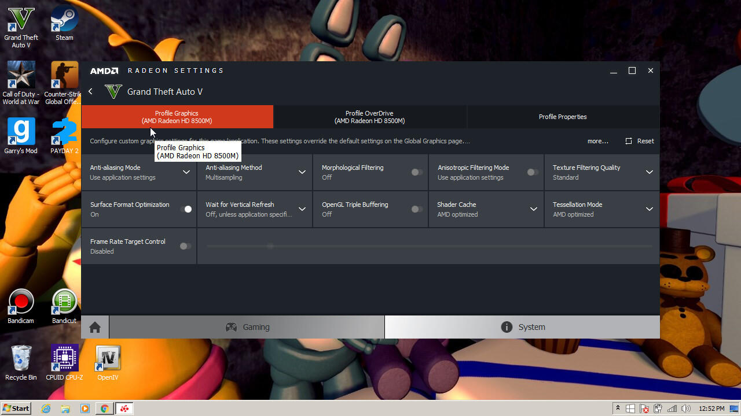This screenshot has height=416, width=741.
Task: Click the GTA V logo in Radeon Settings header
Action: (113, 91)
